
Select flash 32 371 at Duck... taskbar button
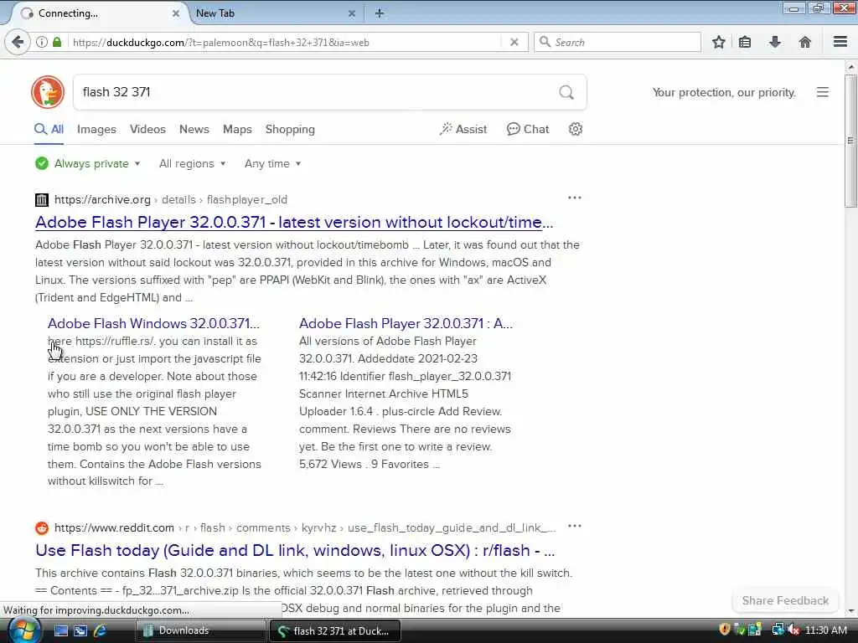[335, 631]
